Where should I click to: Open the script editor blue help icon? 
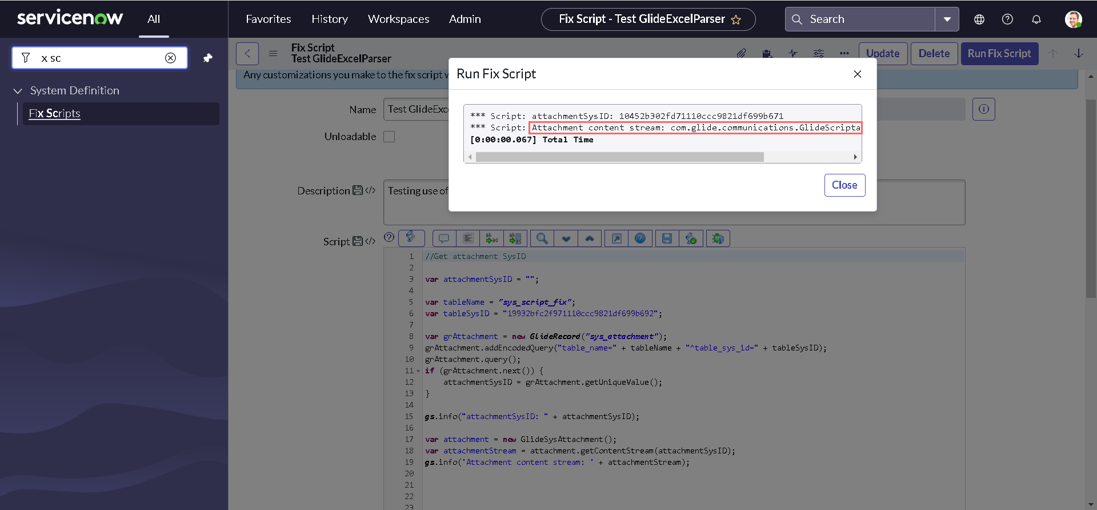point(640,238)
